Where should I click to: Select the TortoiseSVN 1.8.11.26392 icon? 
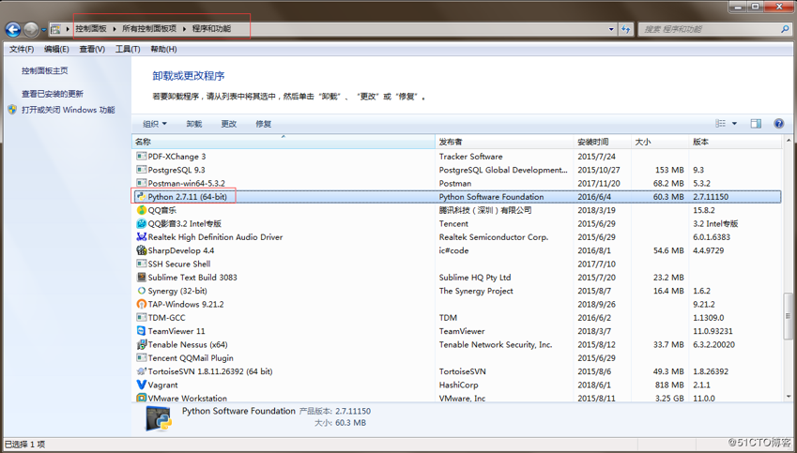[142, 371]
